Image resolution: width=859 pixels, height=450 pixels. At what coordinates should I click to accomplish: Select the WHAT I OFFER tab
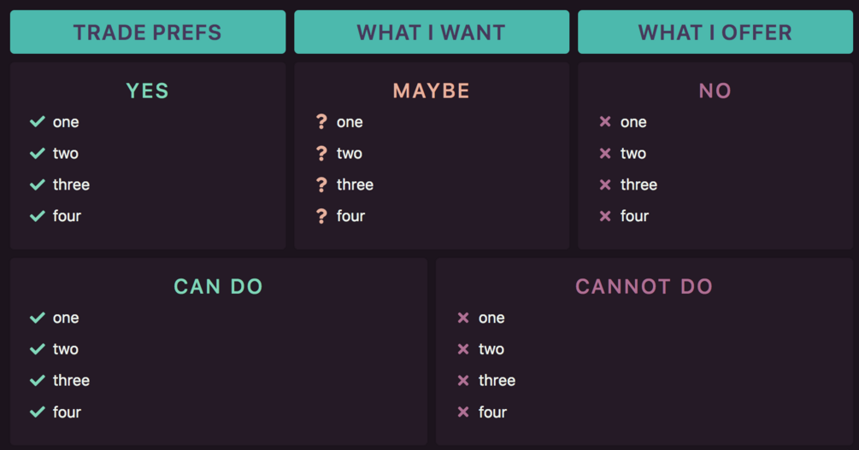[x=715, y=32]
